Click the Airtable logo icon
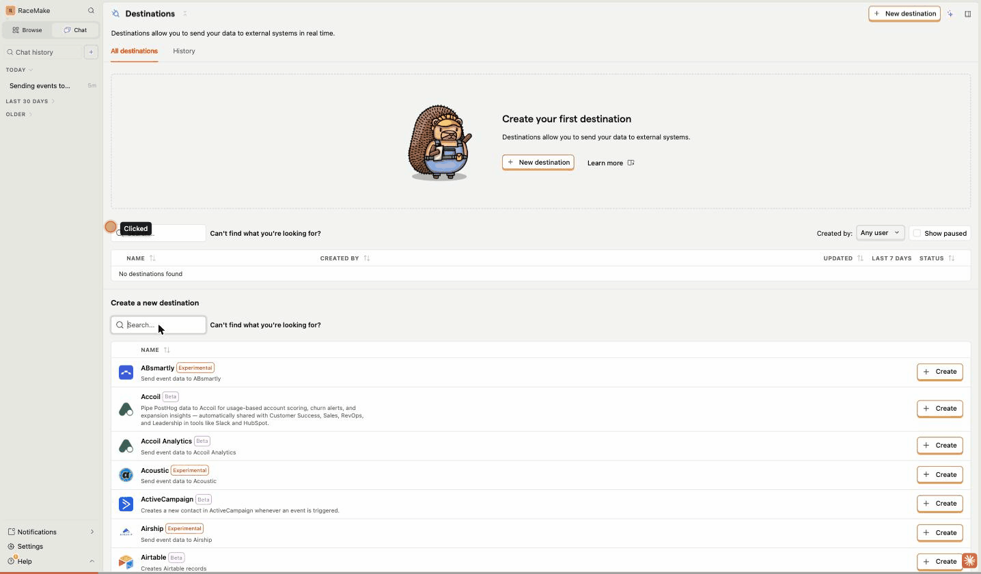This screenshot has width=981, height=574. point(126,562)
